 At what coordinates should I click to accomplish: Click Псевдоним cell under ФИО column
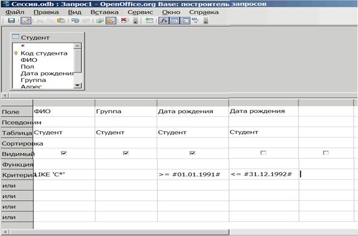click(x=64, y=122)
